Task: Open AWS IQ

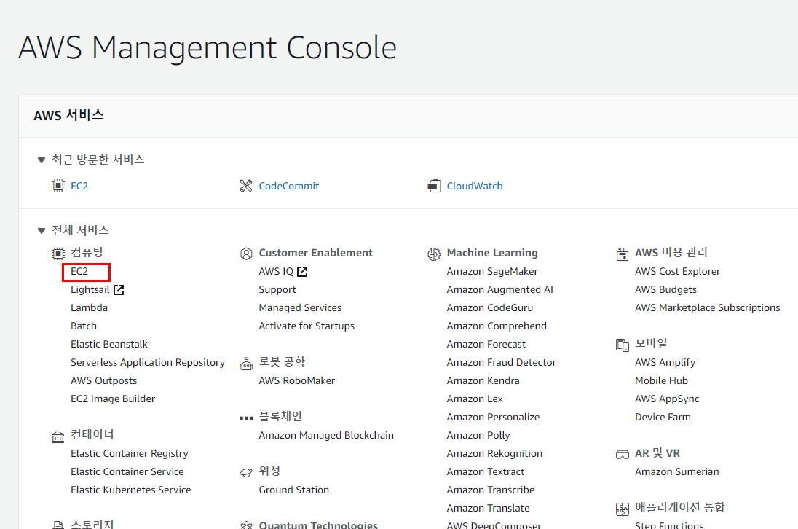Action: pyautogui.click(x=276, y=271)
